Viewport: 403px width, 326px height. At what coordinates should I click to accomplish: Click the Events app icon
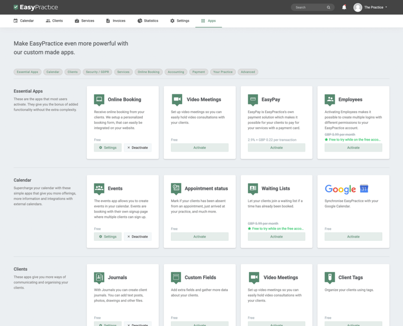(99, 189)
